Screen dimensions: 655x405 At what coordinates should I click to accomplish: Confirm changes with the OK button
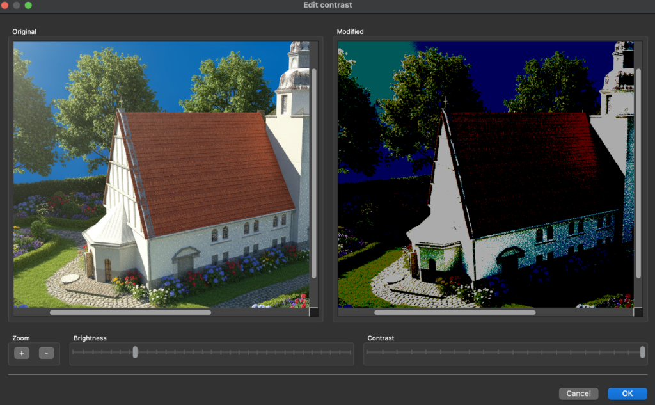click(x=627, y=393)
